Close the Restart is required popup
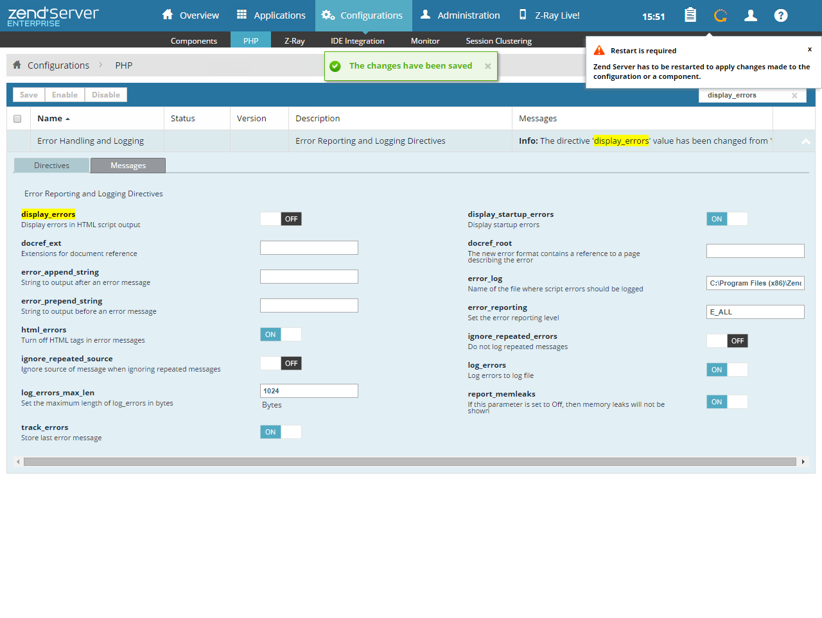Image resolution: width=822 pixels, height=618 pixels. click(x=810, y=49)
